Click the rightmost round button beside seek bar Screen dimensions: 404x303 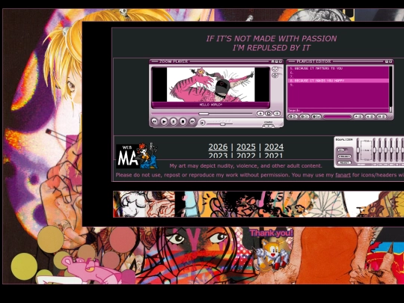coord(277,114)
